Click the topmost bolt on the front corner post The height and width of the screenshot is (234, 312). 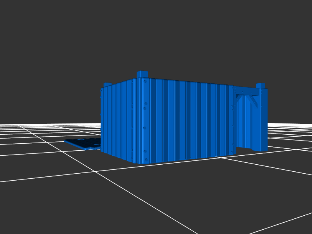(x=145, y=82)
